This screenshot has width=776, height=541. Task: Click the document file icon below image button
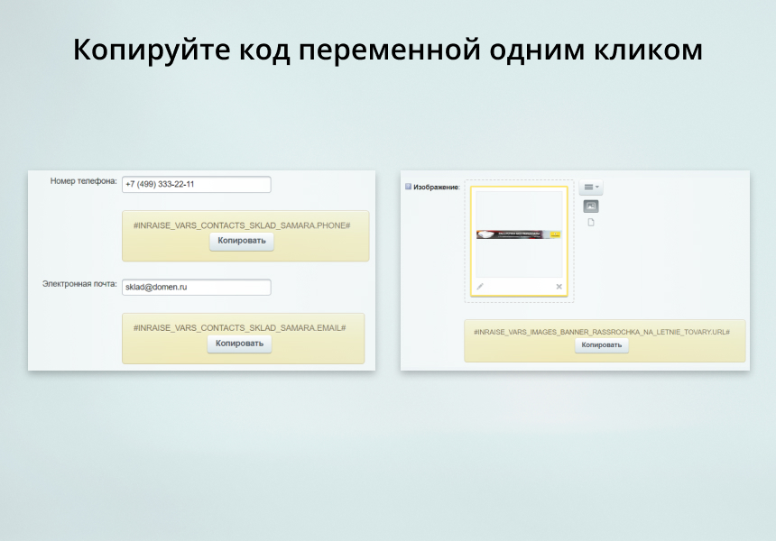click(x=591, y=221)
